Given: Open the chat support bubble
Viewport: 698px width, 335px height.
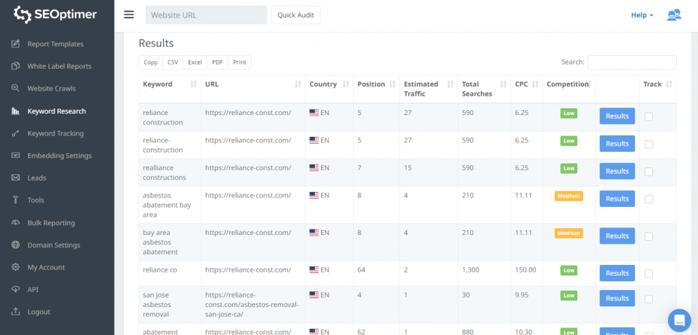Looking at the screenshot, I should coord(679,319).
